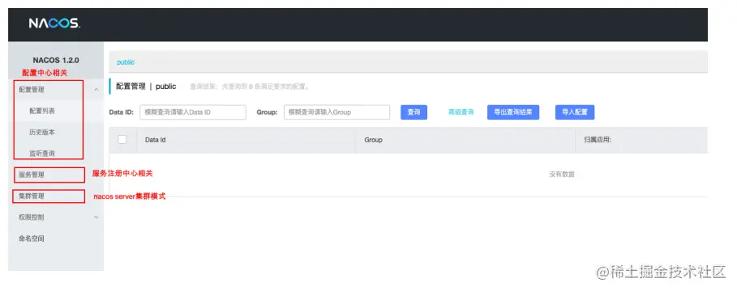Select the public namespace tab

tap(126, 62)
